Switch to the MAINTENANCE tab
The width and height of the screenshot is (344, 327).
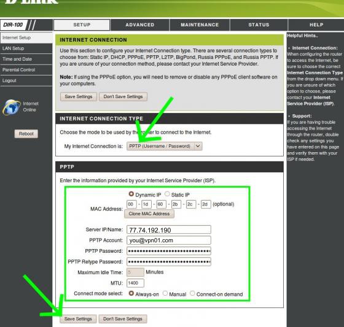200,25
